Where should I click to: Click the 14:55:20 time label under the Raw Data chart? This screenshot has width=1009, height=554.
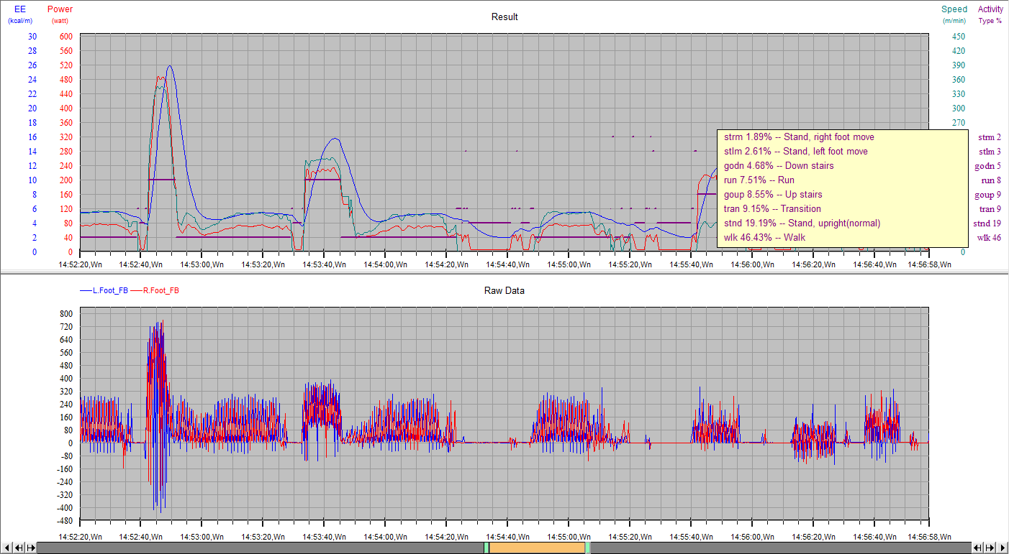[x=630, y=537]
